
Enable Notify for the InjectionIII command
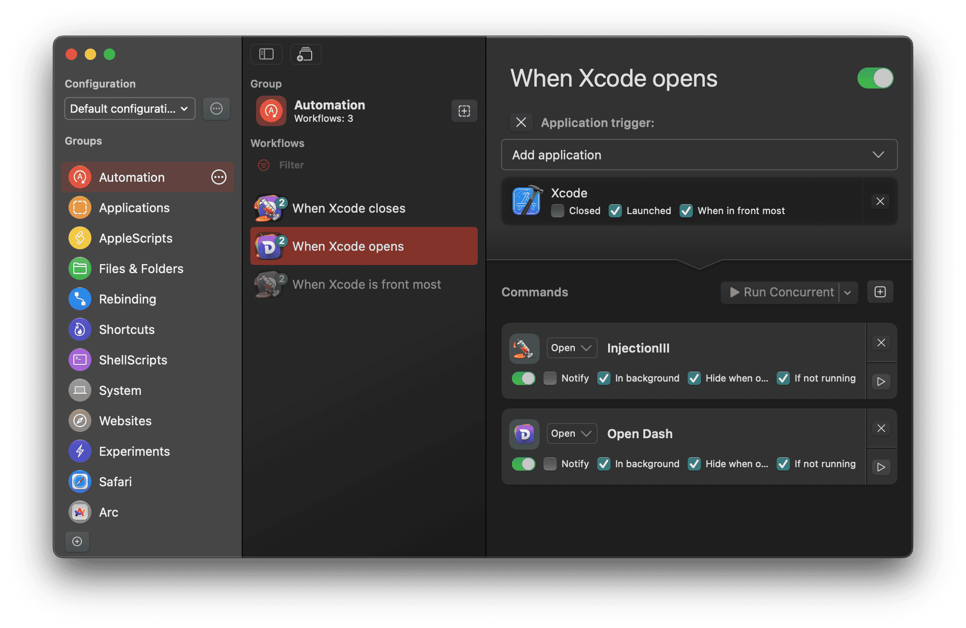(x=550, y=378)
